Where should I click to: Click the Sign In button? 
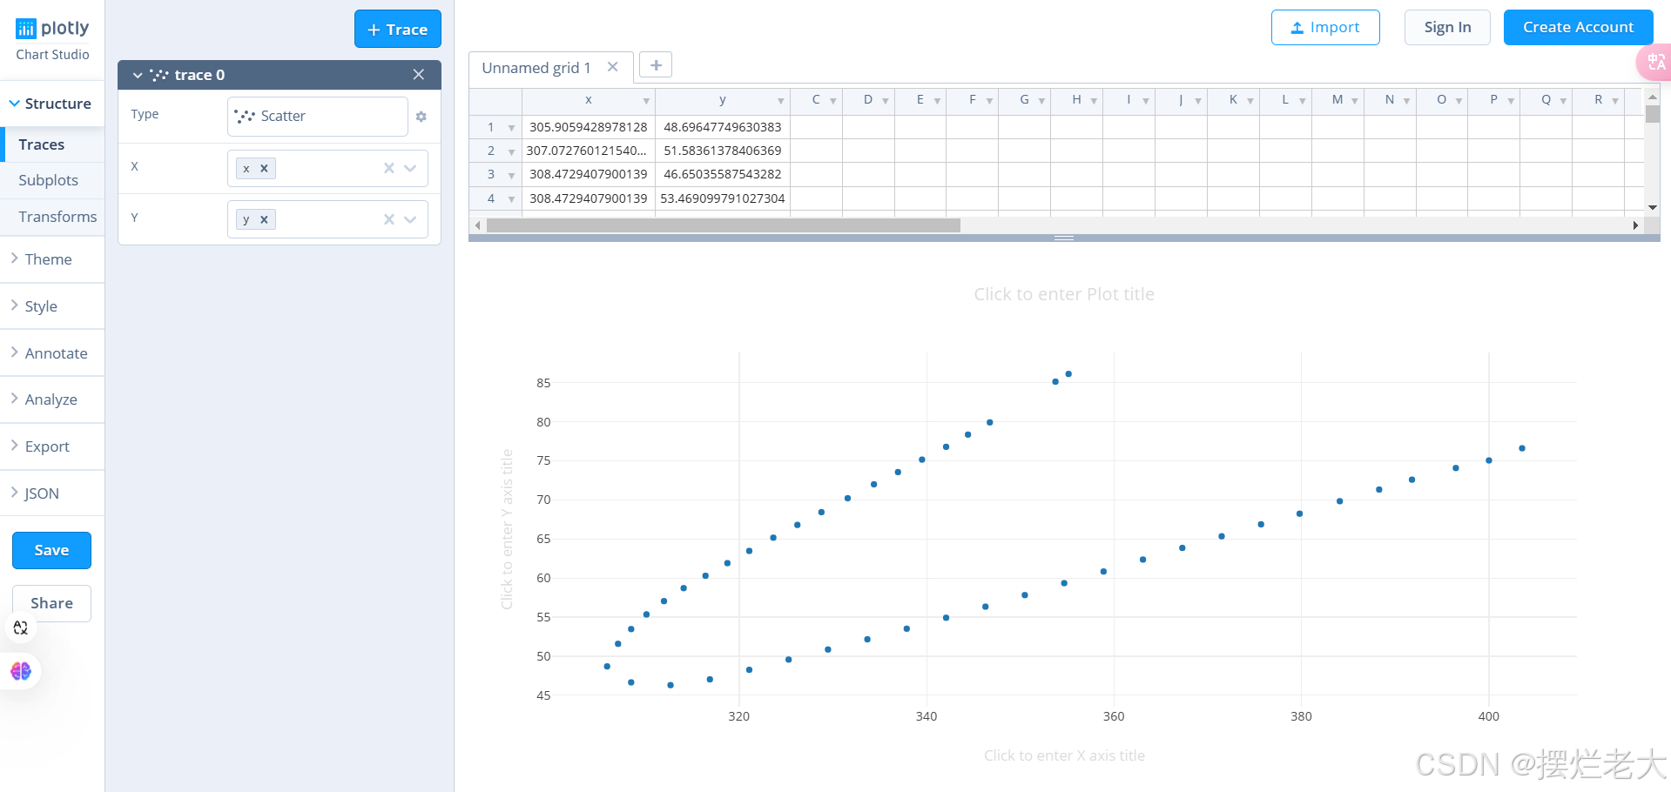[1447, 28]
